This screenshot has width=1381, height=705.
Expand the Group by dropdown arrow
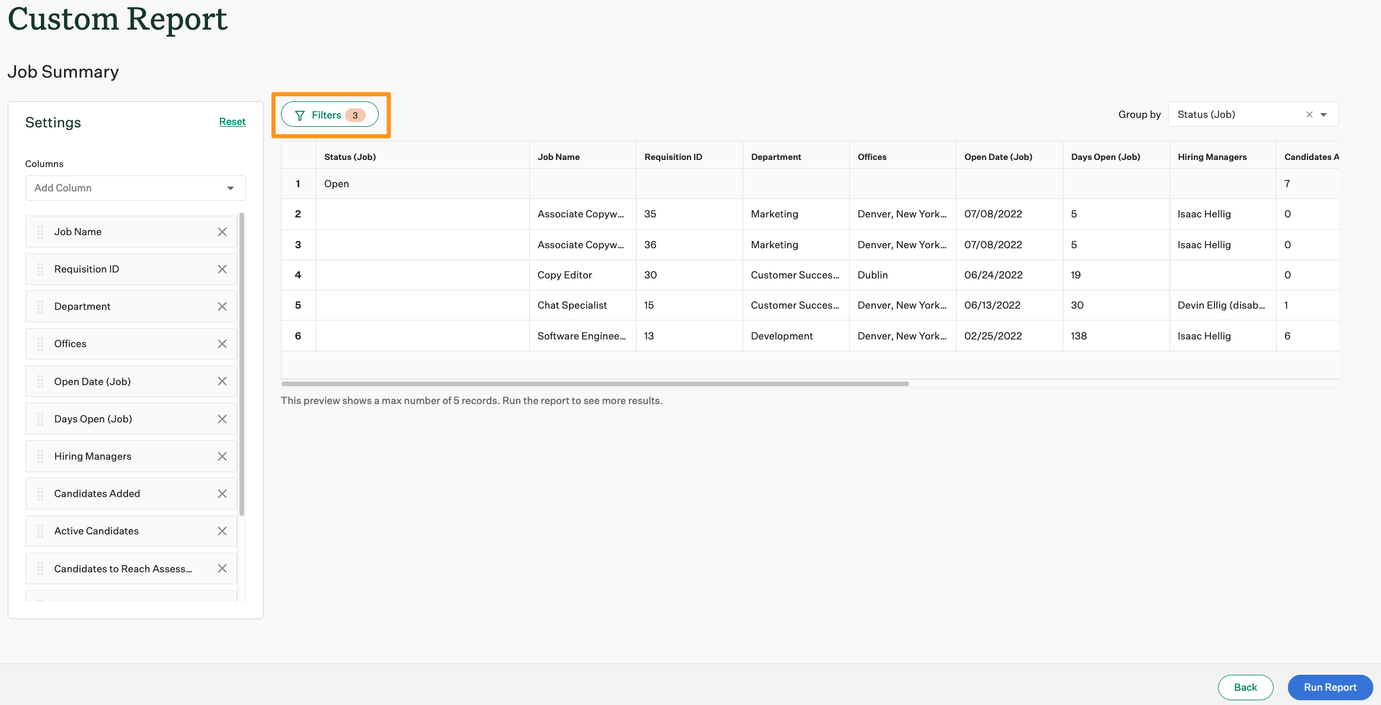point(1324,114)
